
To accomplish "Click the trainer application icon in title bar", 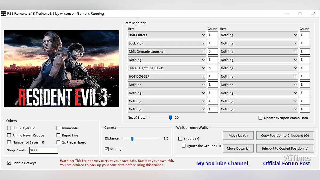I will (x=4, y=13).
